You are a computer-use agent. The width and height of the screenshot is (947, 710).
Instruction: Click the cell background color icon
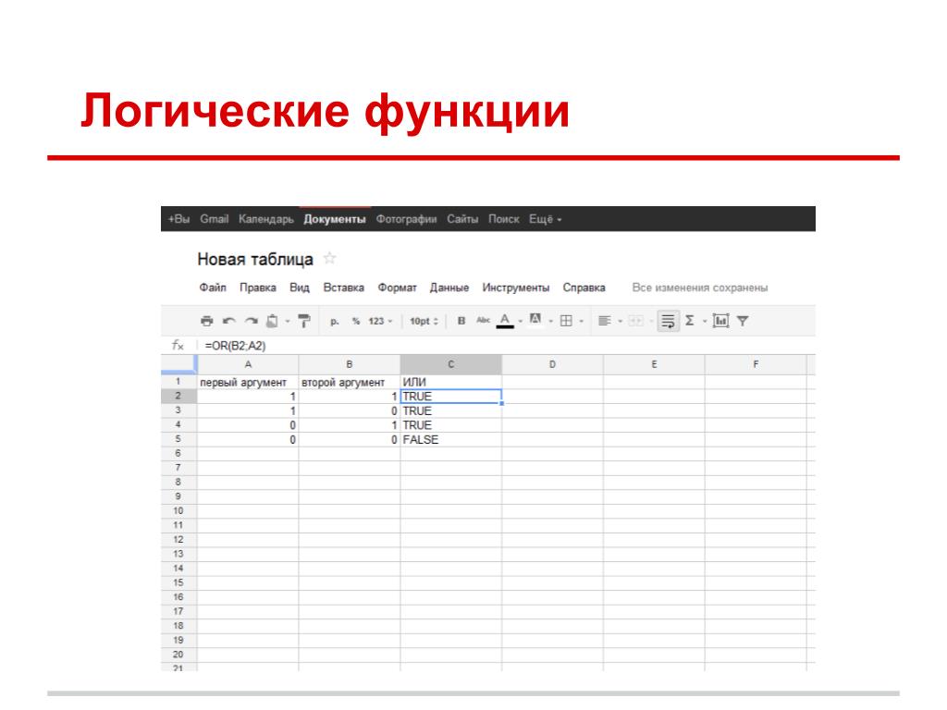coord(535,319)
